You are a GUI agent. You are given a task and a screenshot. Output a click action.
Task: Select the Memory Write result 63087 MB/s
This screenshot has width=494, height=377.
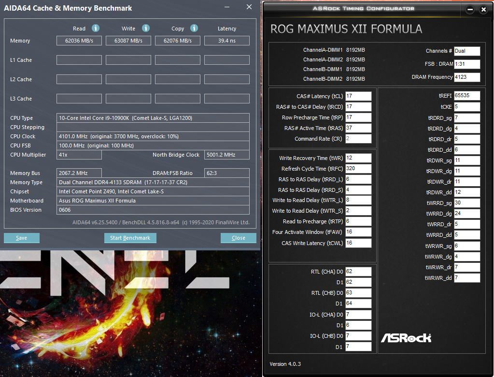tap(128, 41)
